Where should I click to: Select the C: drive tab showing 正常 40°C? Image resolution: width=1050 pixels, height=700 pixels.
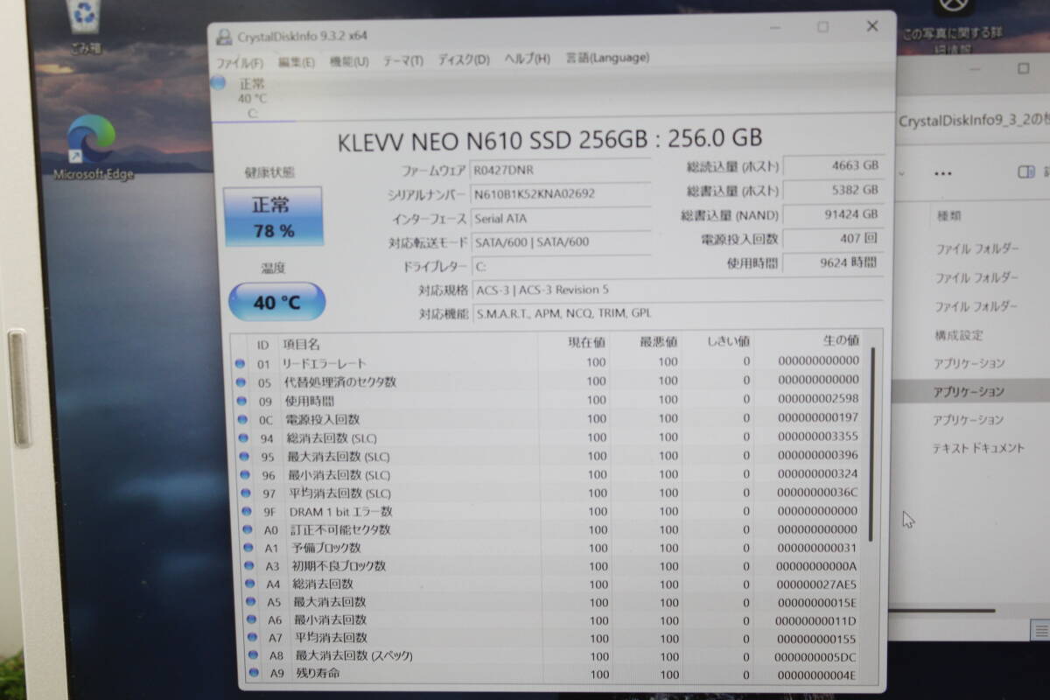coord(249,94)
